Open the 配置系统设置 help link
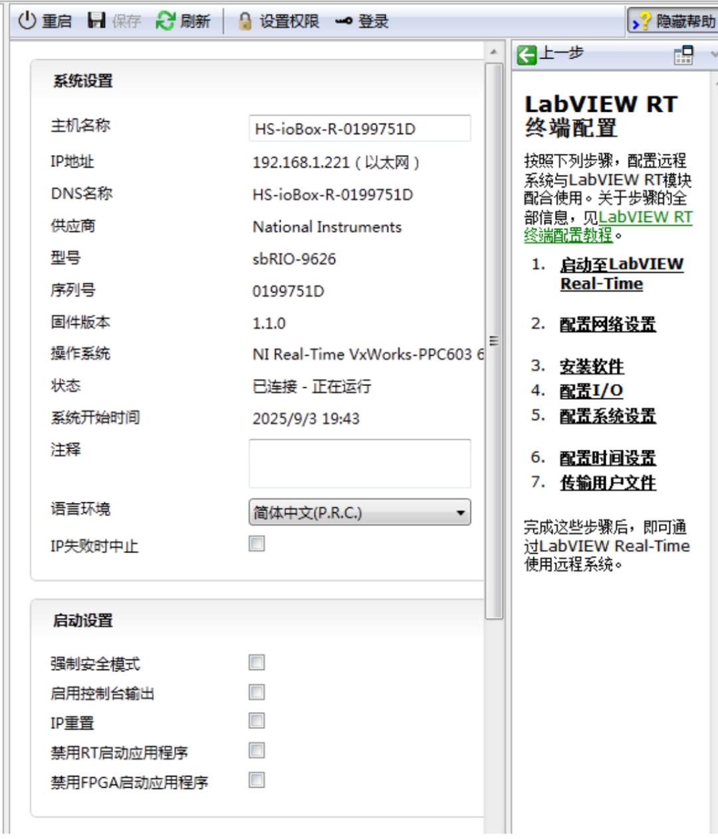718x839 pixels. (608, 416)
